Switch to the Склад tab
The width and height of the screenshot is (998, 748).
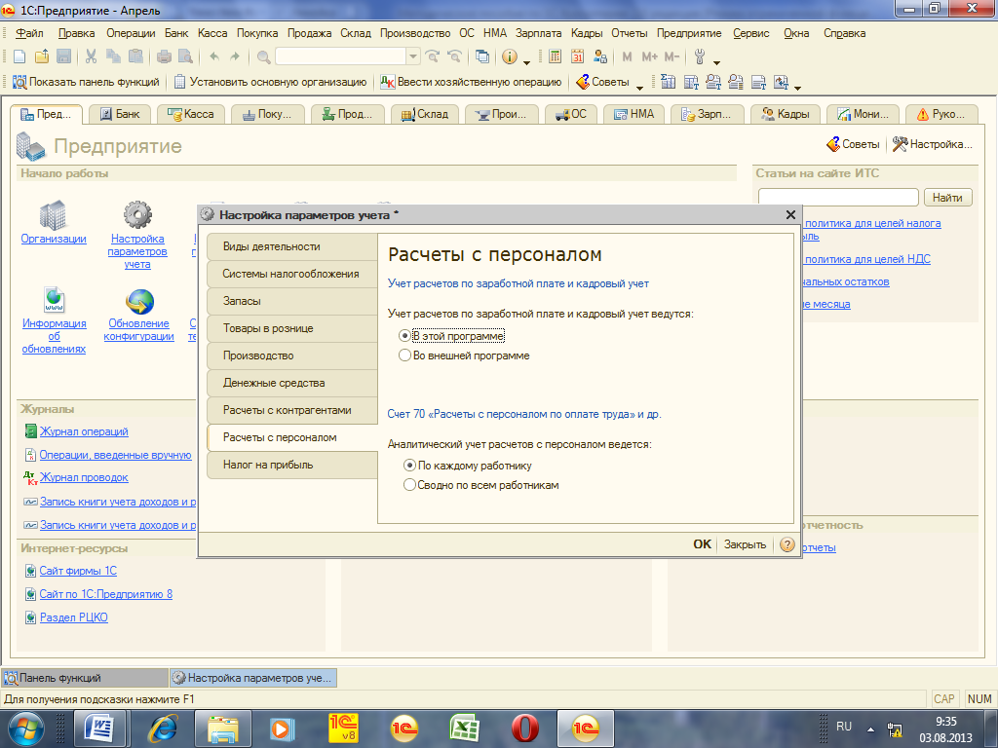click(425, 114)
